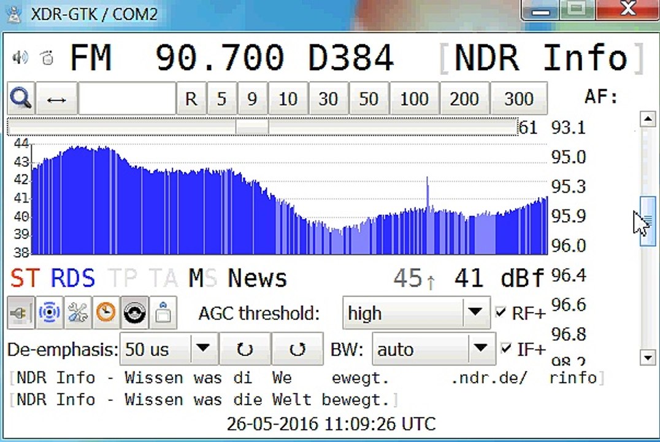The width and height of the screenshot is (660, 442).
Task: Click the squelch alarm icon beside FM
Action: click(47, 57)
